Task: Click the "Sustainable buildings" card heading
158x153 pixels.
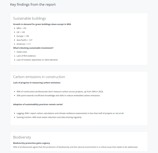Action: point(29,18)
